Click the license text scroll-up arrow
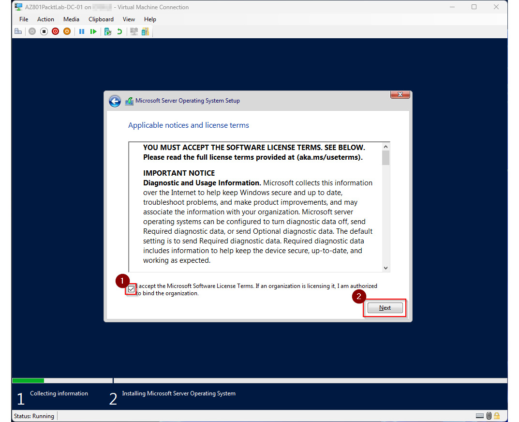Viewport: 519px width, 422px height. [386, 147]
